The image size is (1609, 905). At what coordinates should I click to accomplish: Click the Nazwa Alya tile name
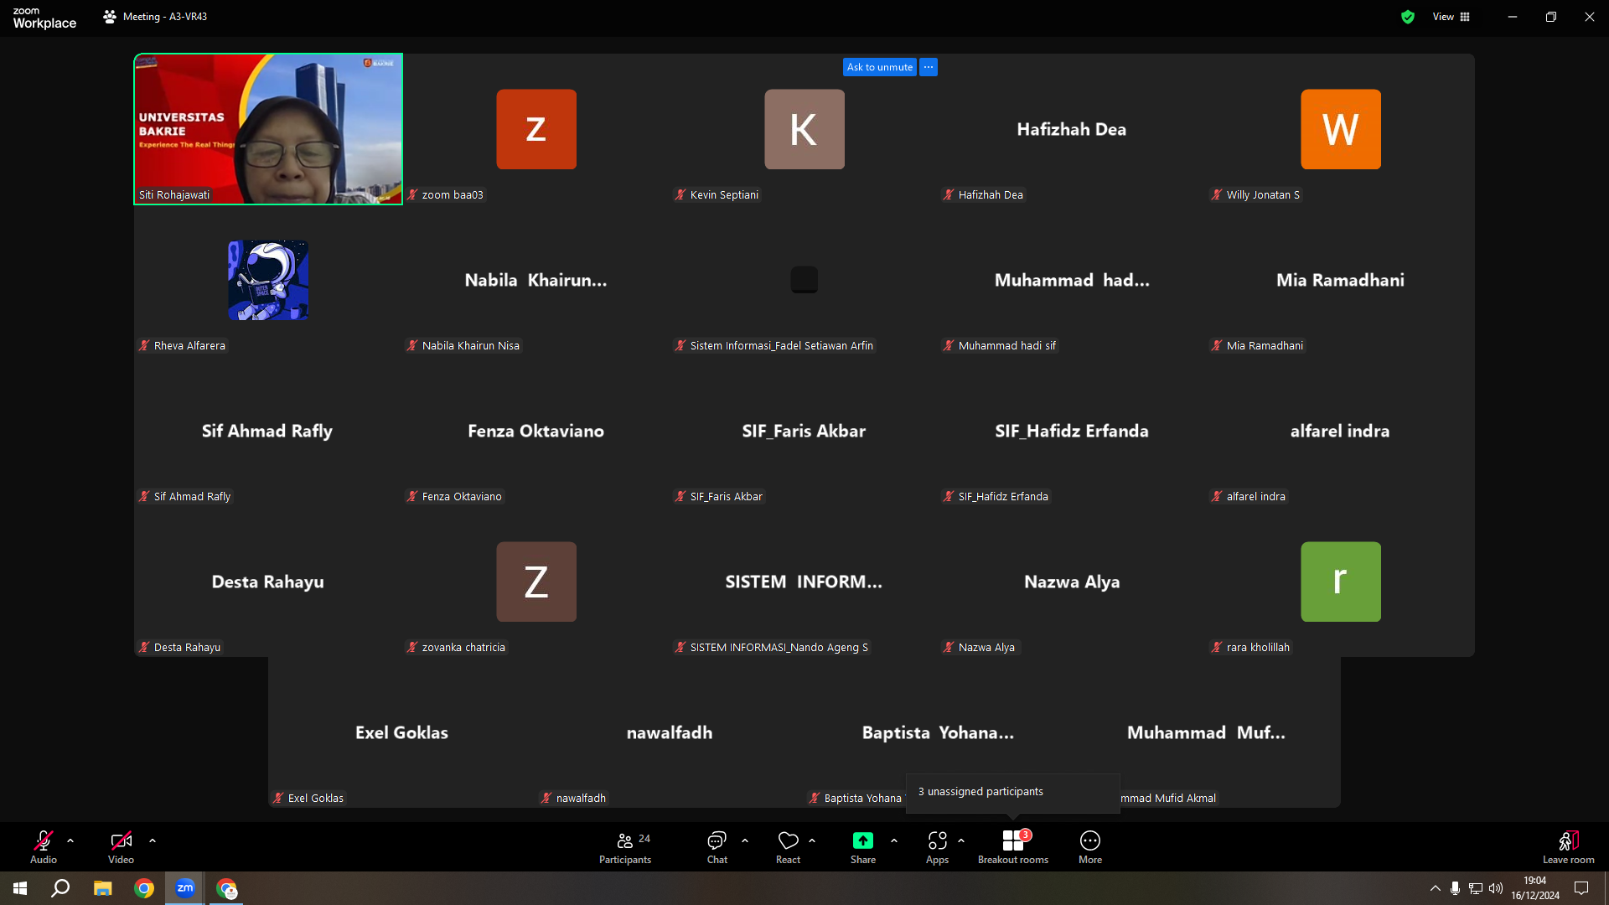[1072, 582]
